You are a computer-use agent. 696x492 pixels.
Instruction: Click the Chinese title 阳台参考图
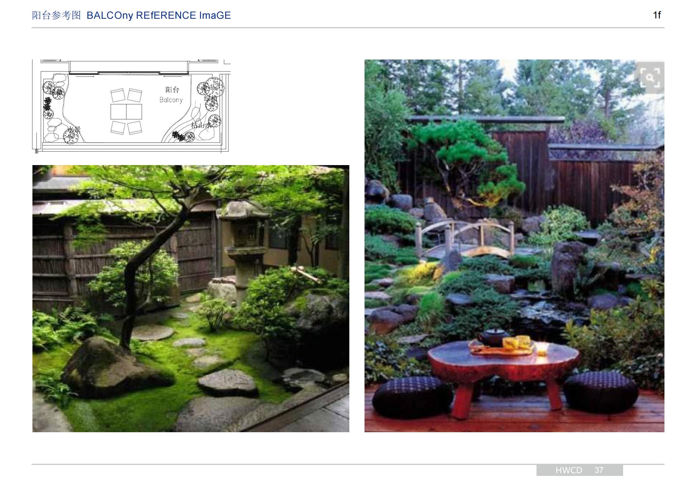pos(56,15)
